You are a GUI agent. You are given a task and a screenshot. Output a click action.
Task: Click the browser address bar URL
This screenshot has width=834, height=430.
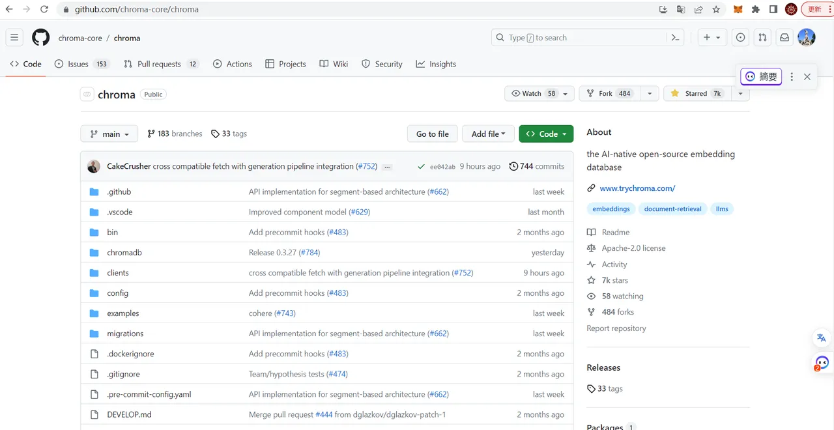click(137, 9)
